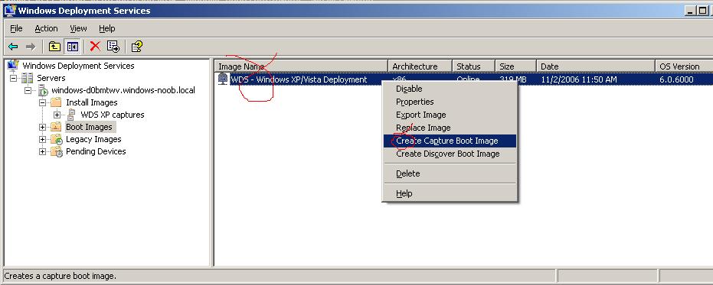Open the Action menu
Screen dimensions: 713x285
(x=47, y=28)
